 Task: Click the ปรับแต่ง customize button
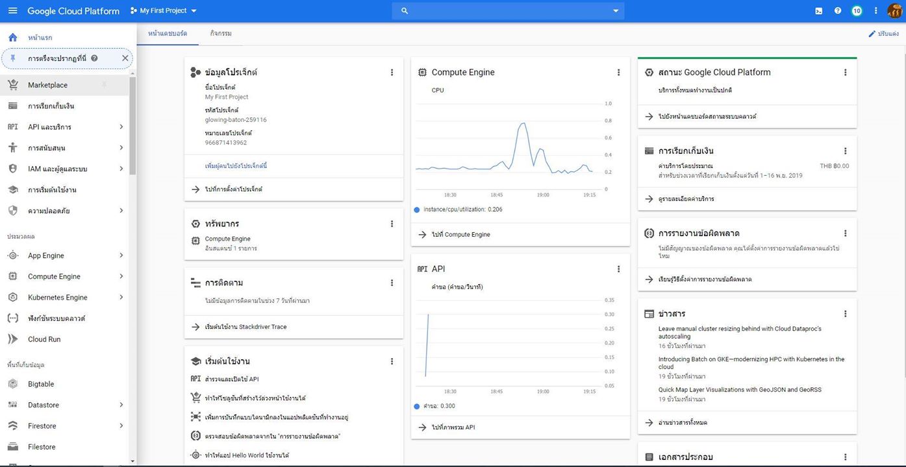click(x=883, y=33)
